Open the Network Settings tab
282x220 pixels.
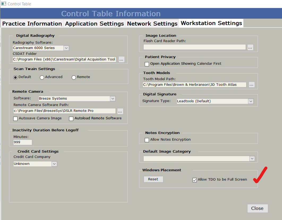(152, 23)
